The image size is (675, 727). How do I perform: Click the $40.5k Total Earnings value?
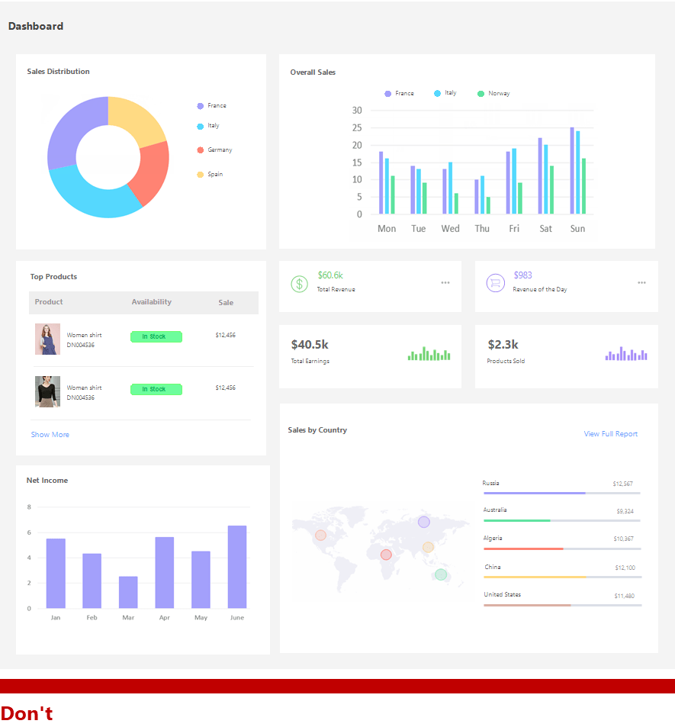click(310, 345)
